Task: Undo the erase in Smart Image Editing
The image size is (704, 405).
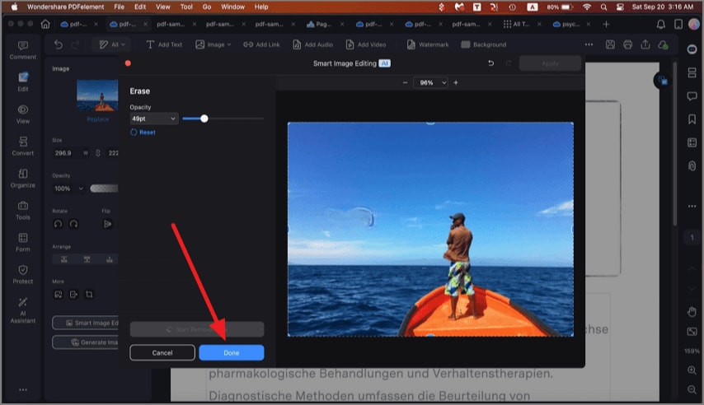Action: pyautogui.click(x=490, y=63)
